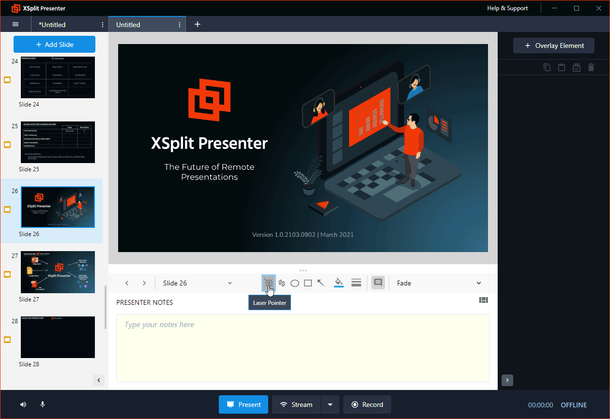Open the Stream options dropdown arrow
The image size is (610, 419).
click(330, 404)
